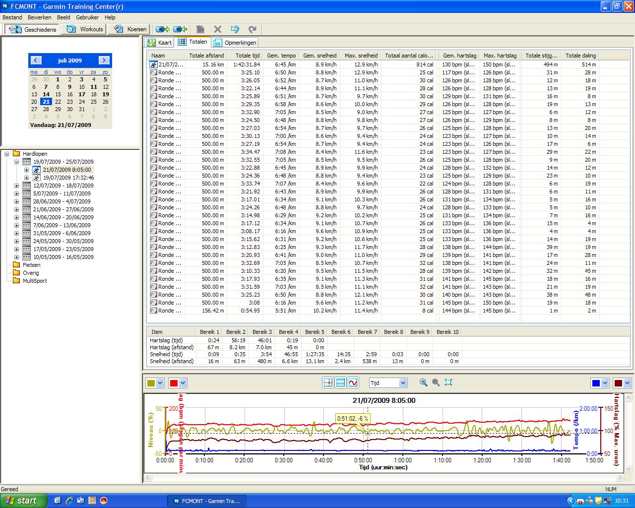This screenshot has width=635, height=508.
Task: Click the redo arrow toolbar icon
Action: click(x=253, y=29)
